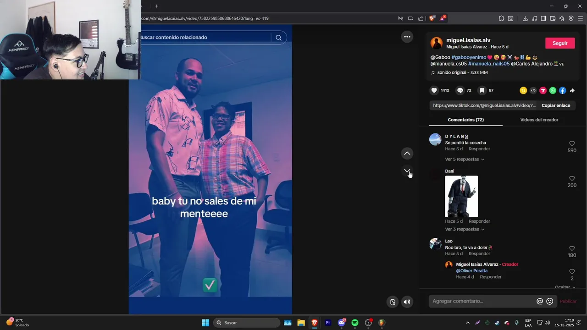Send the video to friends via the pink icon
This screenshot has width=587, height=330.
[543, 90]
